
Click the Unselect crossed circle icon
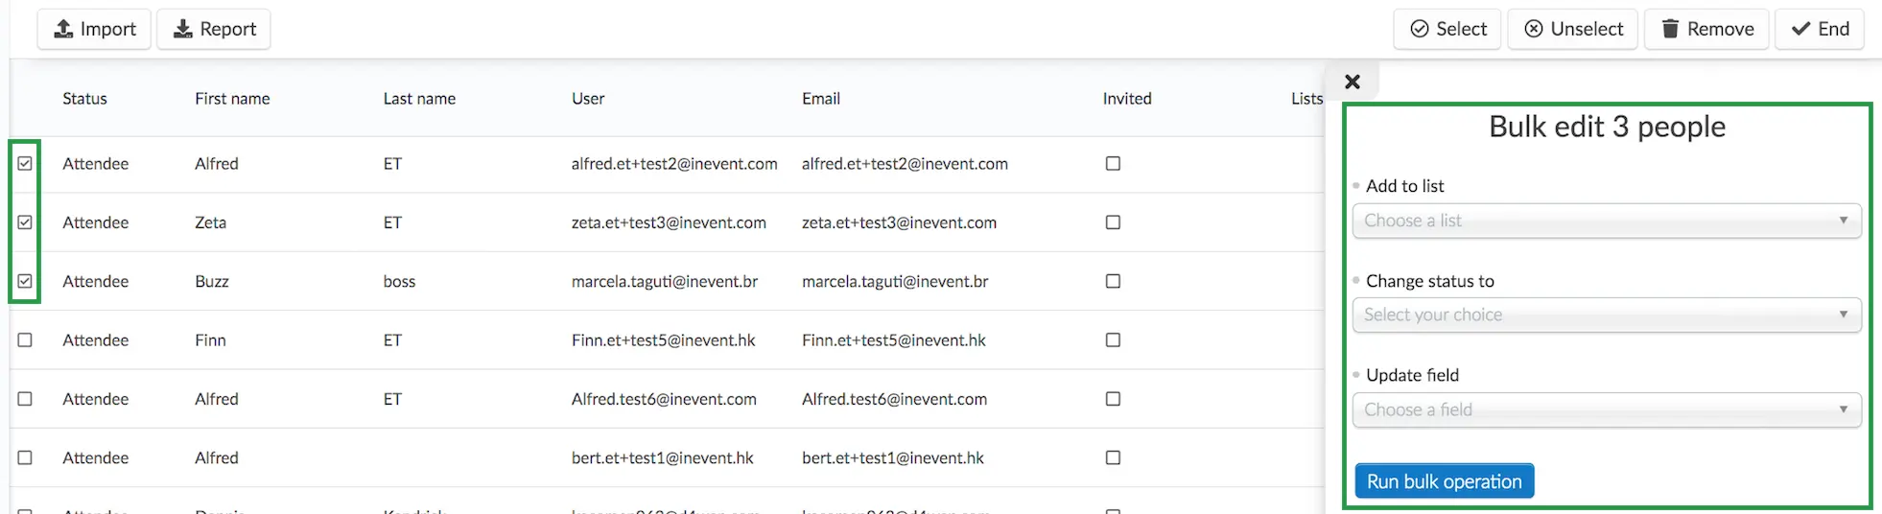1534,29
